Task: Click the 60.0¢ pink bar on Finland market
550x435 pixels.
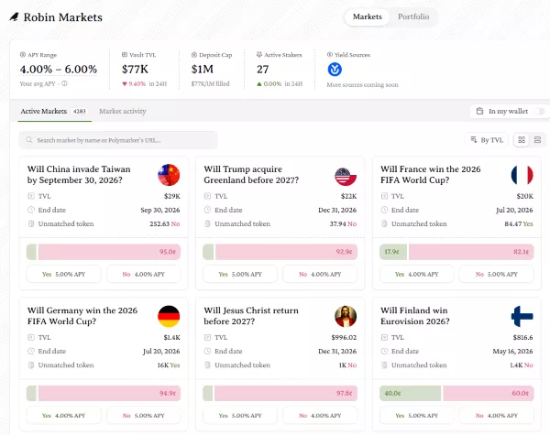Action: tap(489, 393)
